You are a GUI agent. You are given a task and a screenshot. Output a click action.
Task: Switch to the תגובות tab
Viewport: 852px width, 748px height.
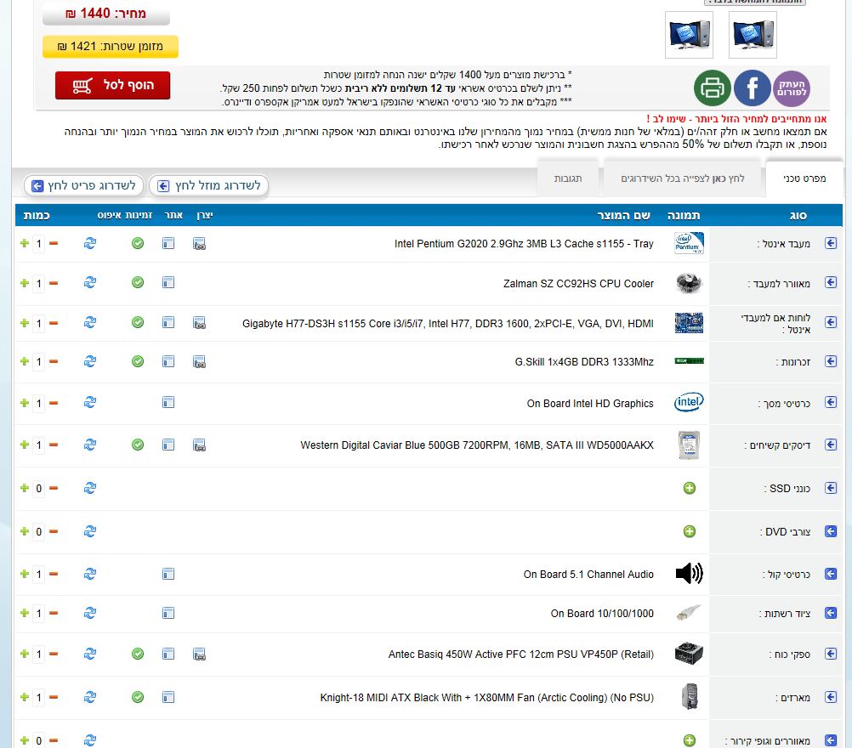pos(567,178)
